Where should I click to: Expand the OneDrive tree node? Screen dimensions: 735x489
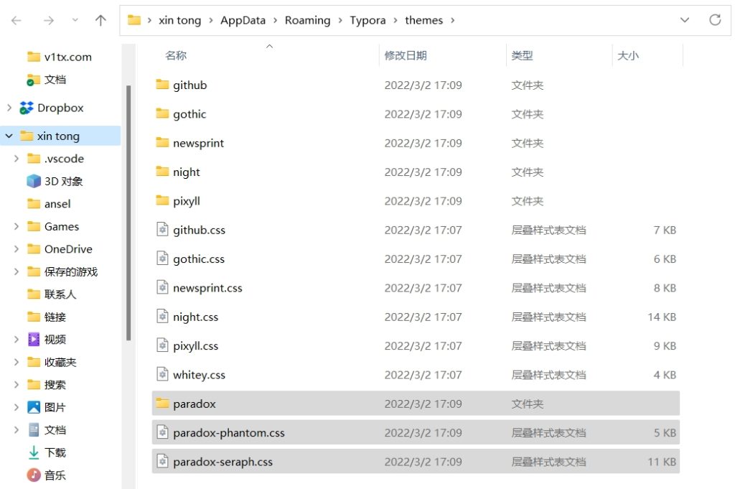17,249
